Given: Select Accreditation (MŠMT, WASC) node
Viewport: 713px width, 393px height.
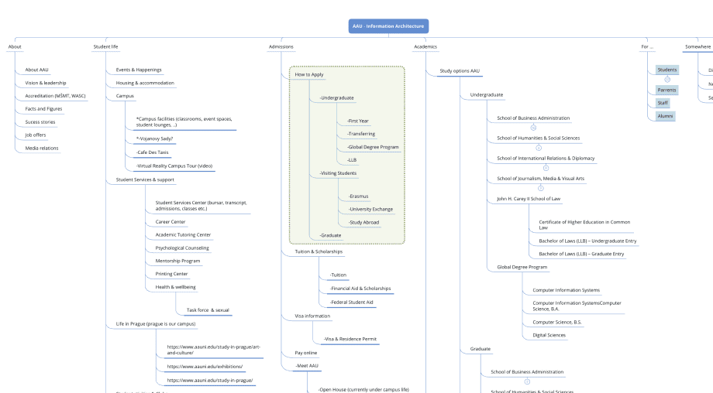Looking at the screenshot, I should coord(55,96).
